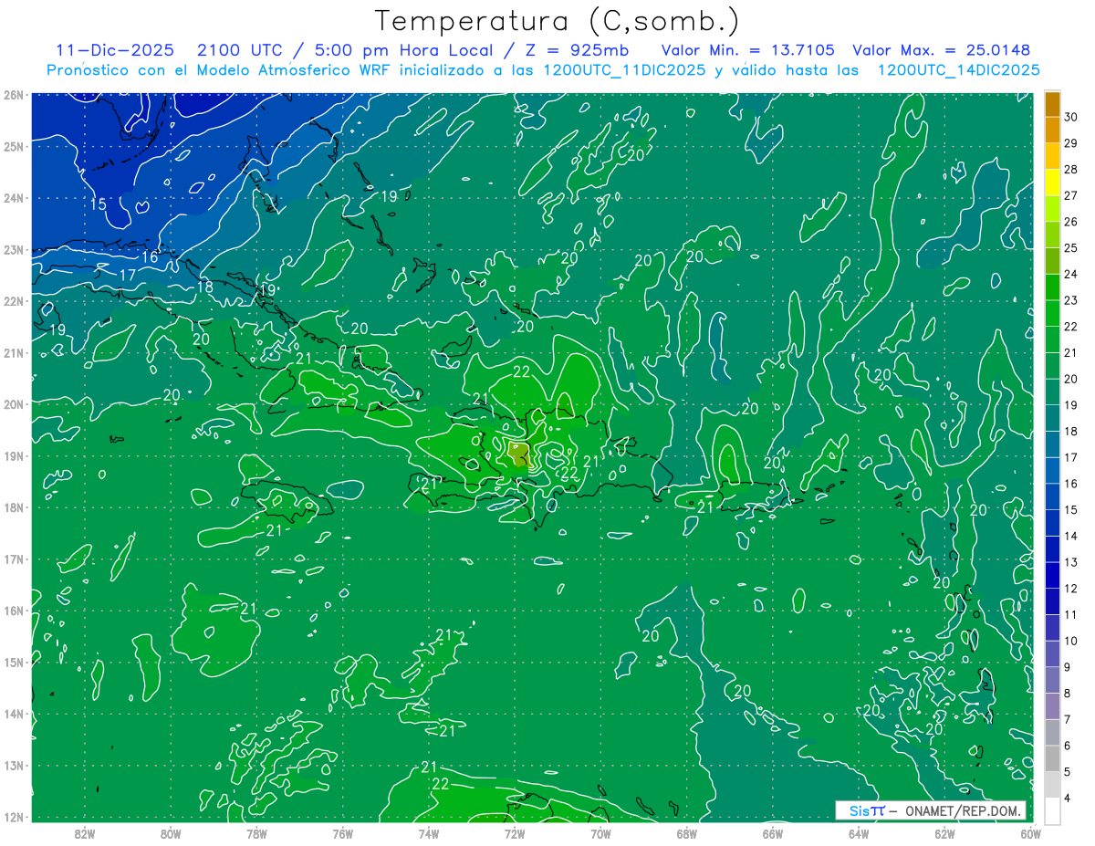Click the '24N' latitude axis label

(13, 198)
